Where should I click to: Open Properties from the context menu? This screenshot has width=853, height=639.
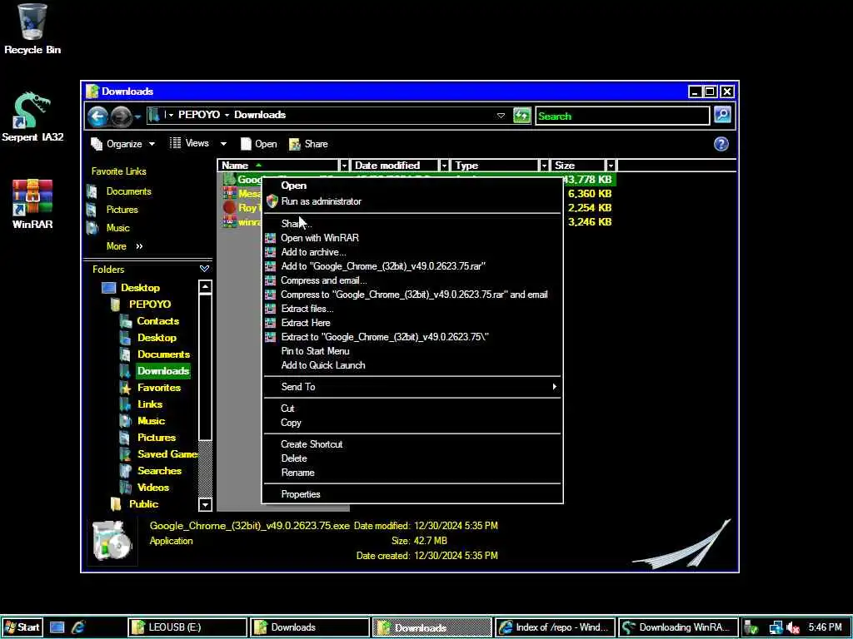tap(412, 494)
